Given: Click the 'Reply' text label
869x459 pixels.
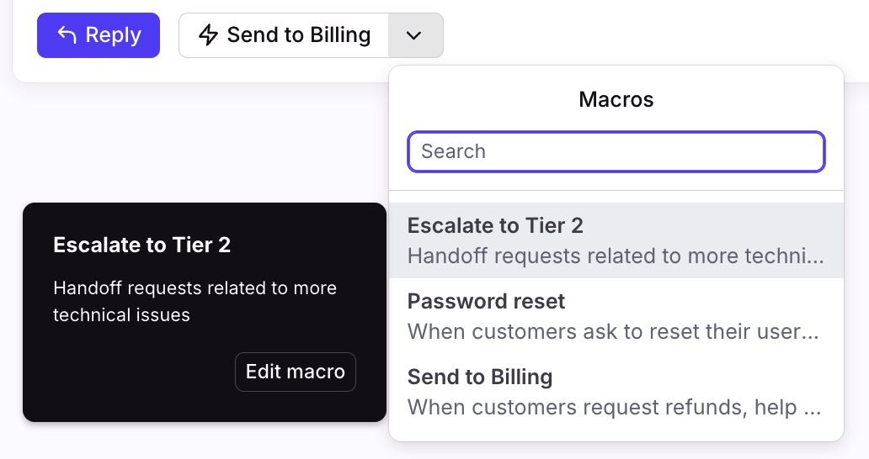Looking at the screenshot, I should pyautogui.click(x=113, y=35).
